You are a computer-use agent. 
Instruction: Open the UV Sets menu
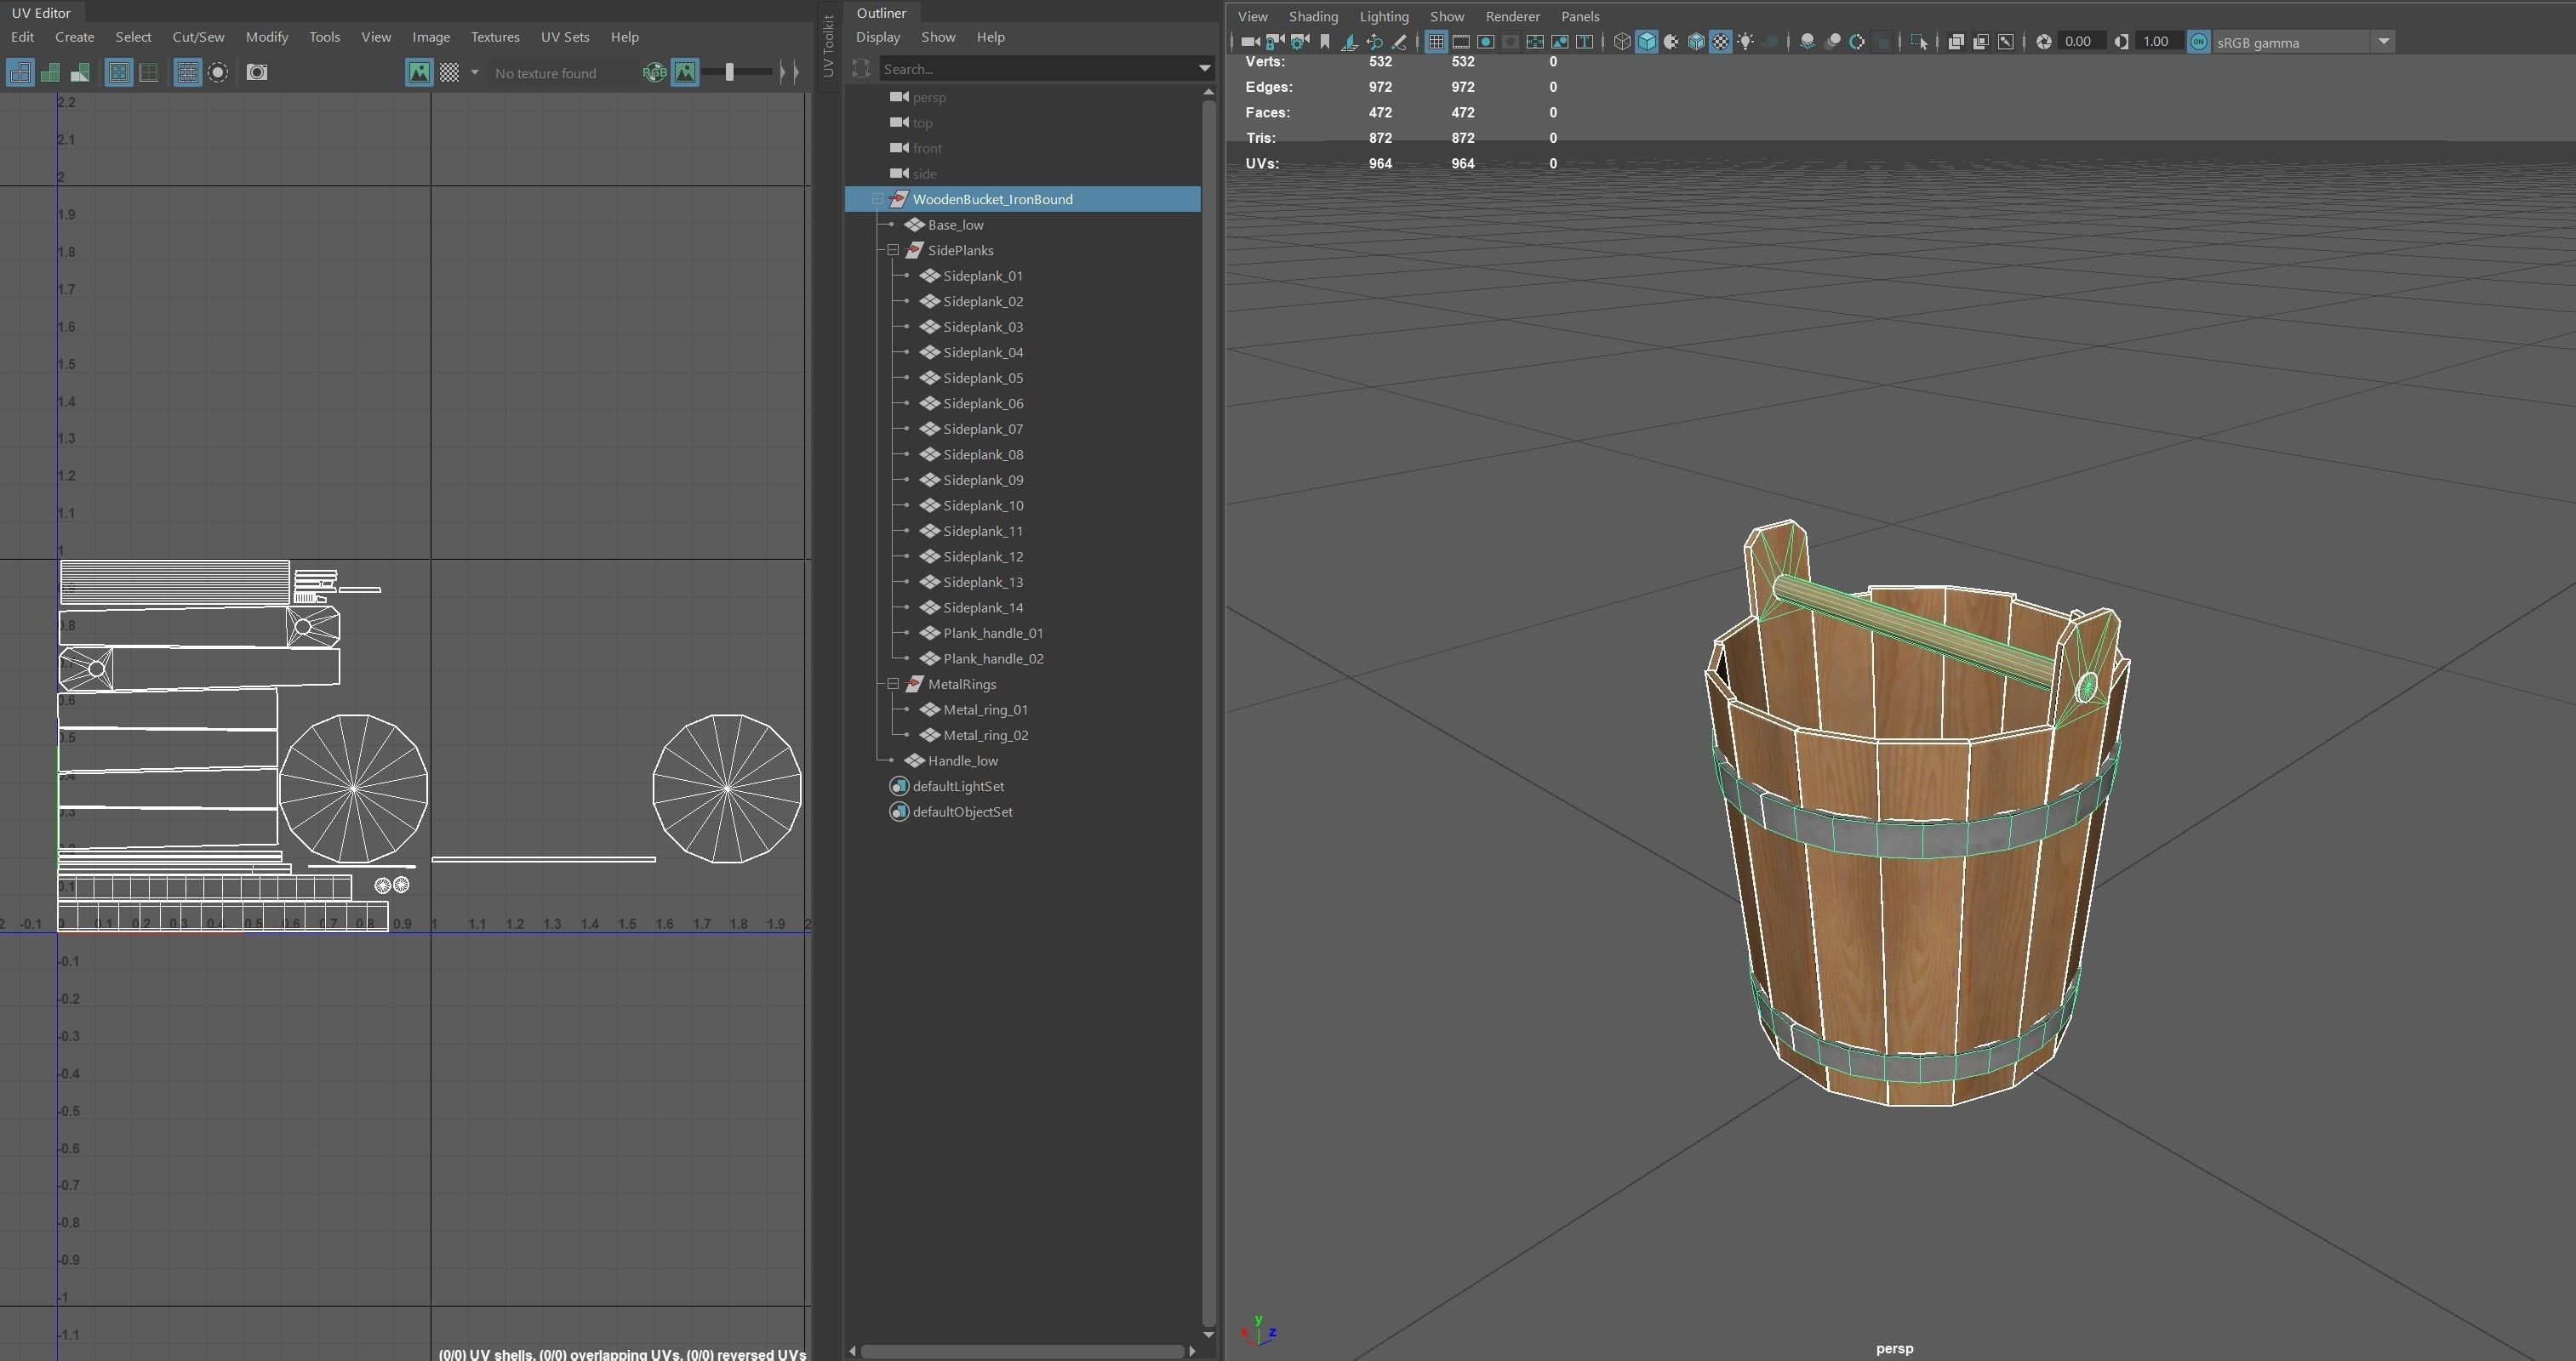pos(565,37)
